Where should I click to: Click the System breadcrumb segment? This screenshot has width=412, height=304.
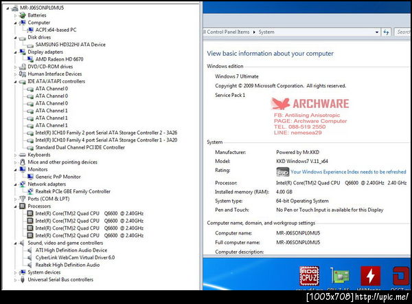pyautogui.click(x=266, y=32)
